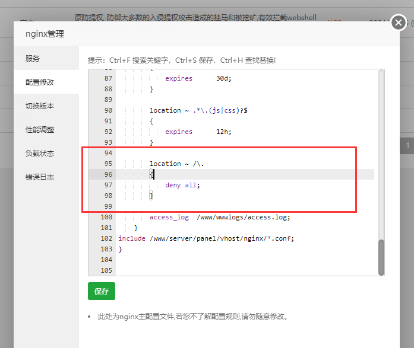Viewport: 414px width, 348px height.
Task: Click the editor vertical scrollbar thumb
Action: (381, 257)
